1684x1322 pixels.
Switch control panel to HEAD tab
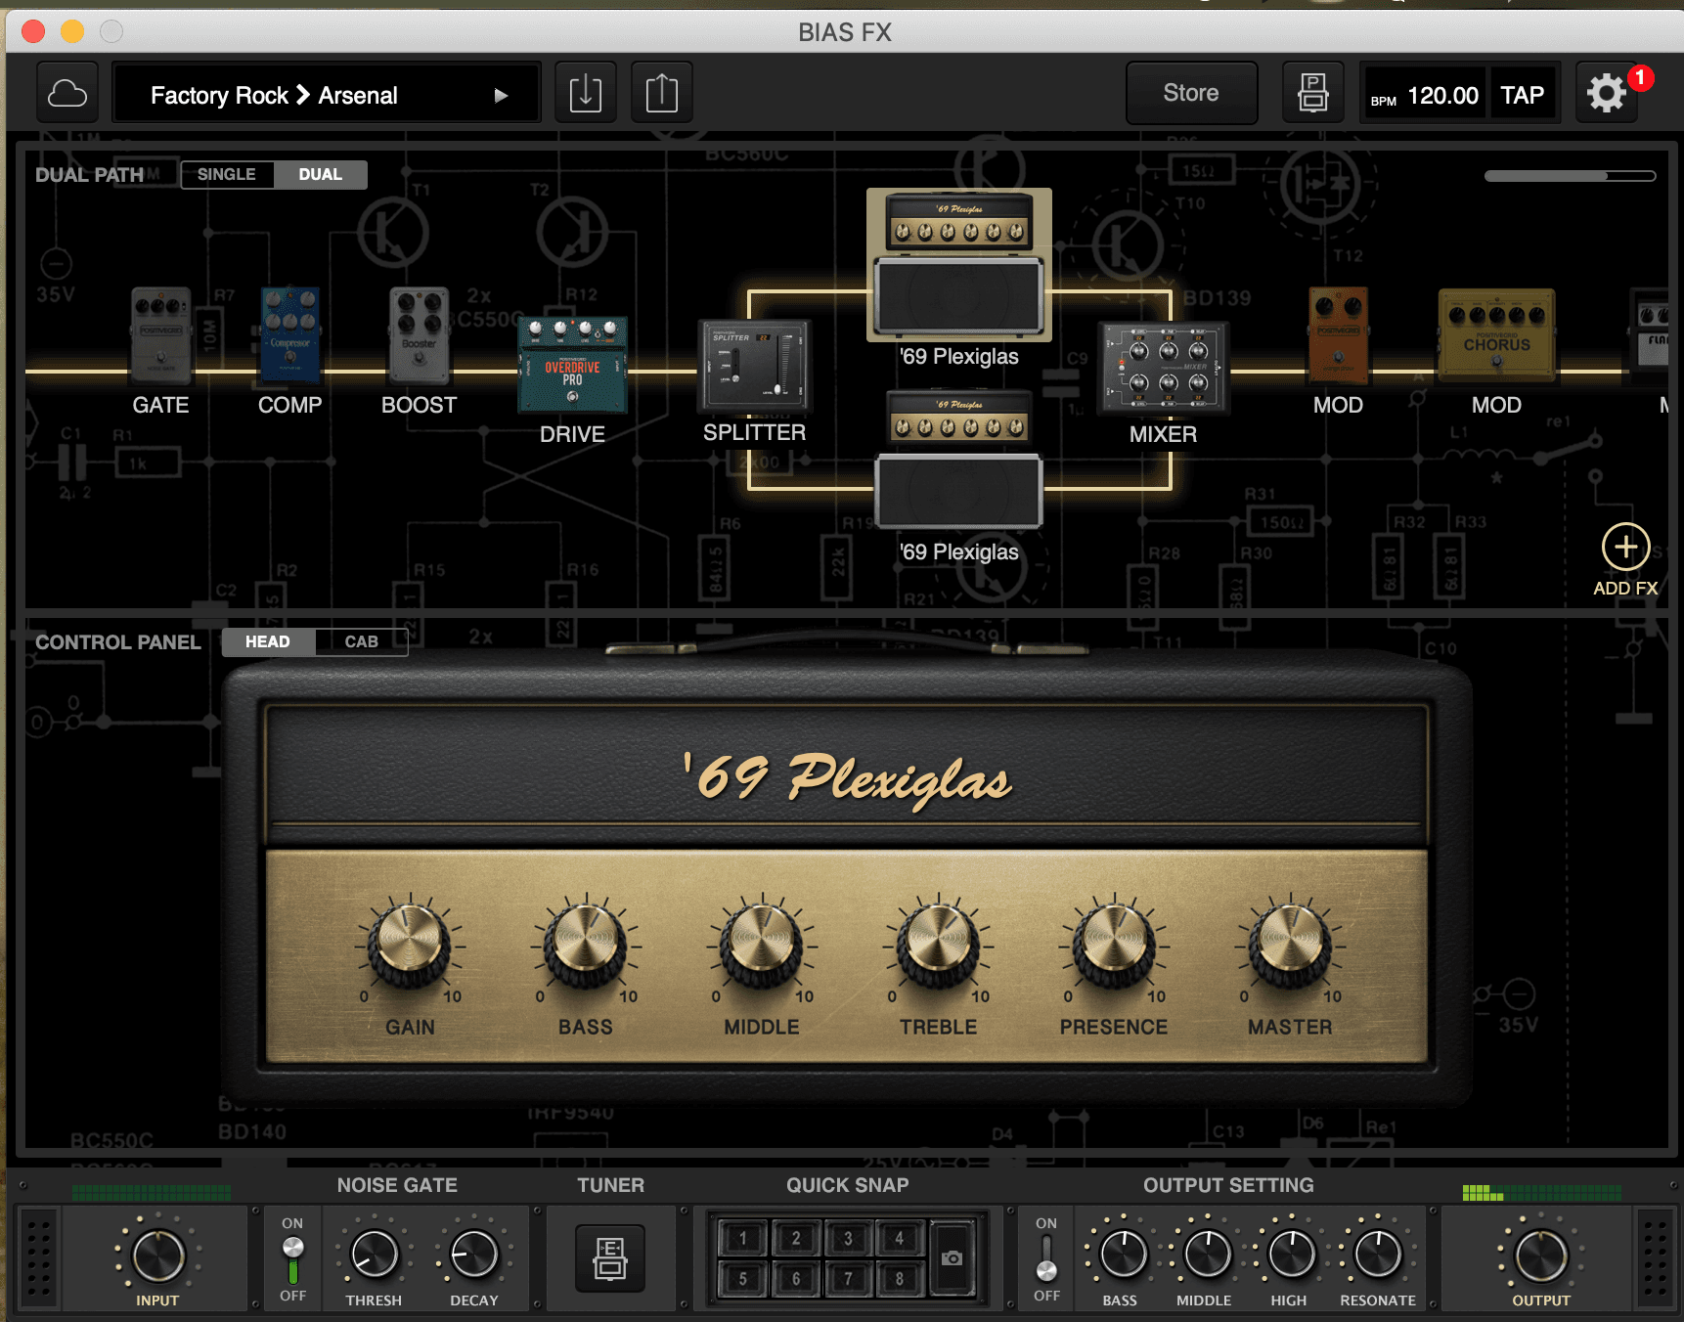[268, 641]
